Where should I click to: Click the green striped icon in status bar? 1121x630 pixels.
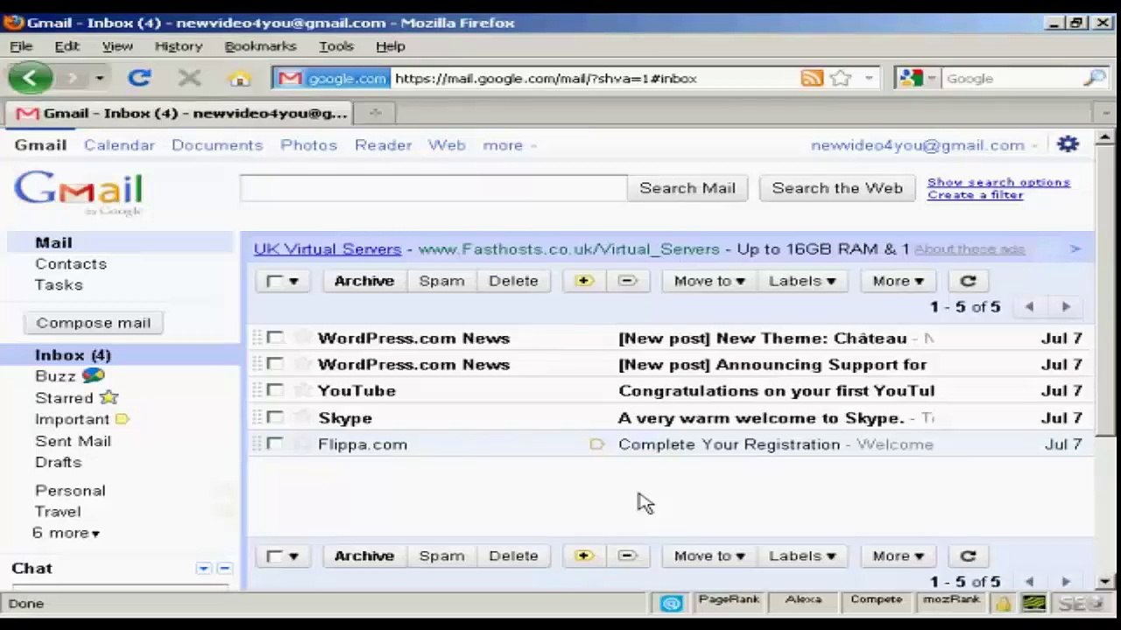pyautogui.click(x=1033, y=603)
